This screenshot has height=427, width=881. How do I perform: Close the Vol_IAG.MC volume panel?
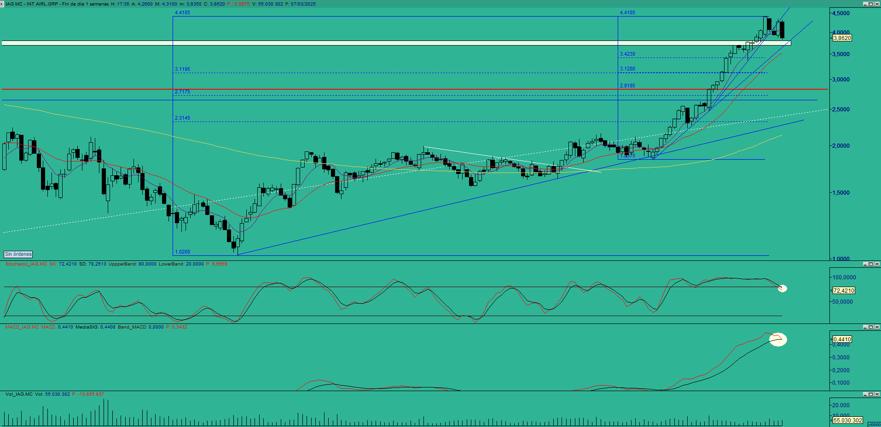point(877,394)
